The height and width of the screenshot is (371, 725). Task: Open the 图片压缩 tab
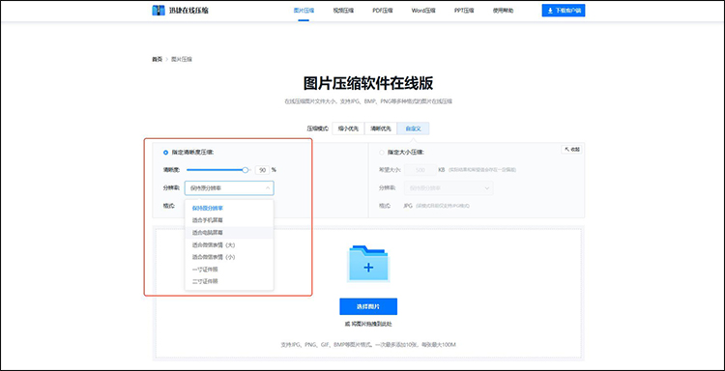[304, 11]
